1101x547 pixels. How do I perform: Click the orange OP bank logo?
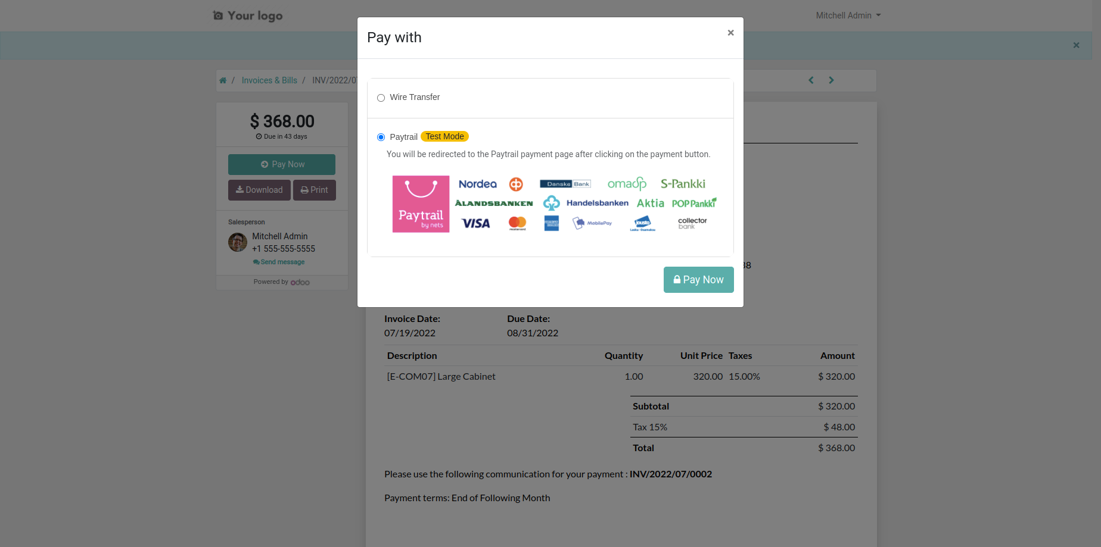516,185
